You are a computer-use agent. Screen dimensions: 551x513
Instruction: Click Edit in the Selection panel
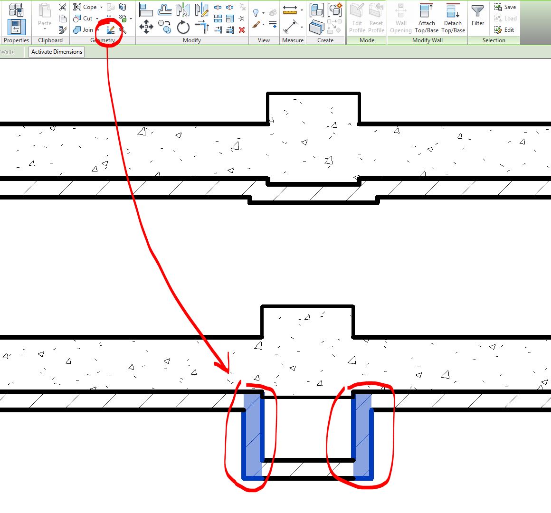coord(504,30)
